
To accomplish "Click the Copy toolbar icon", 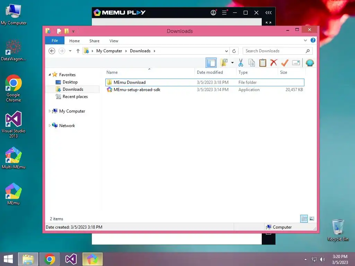I will click(252, 63).
